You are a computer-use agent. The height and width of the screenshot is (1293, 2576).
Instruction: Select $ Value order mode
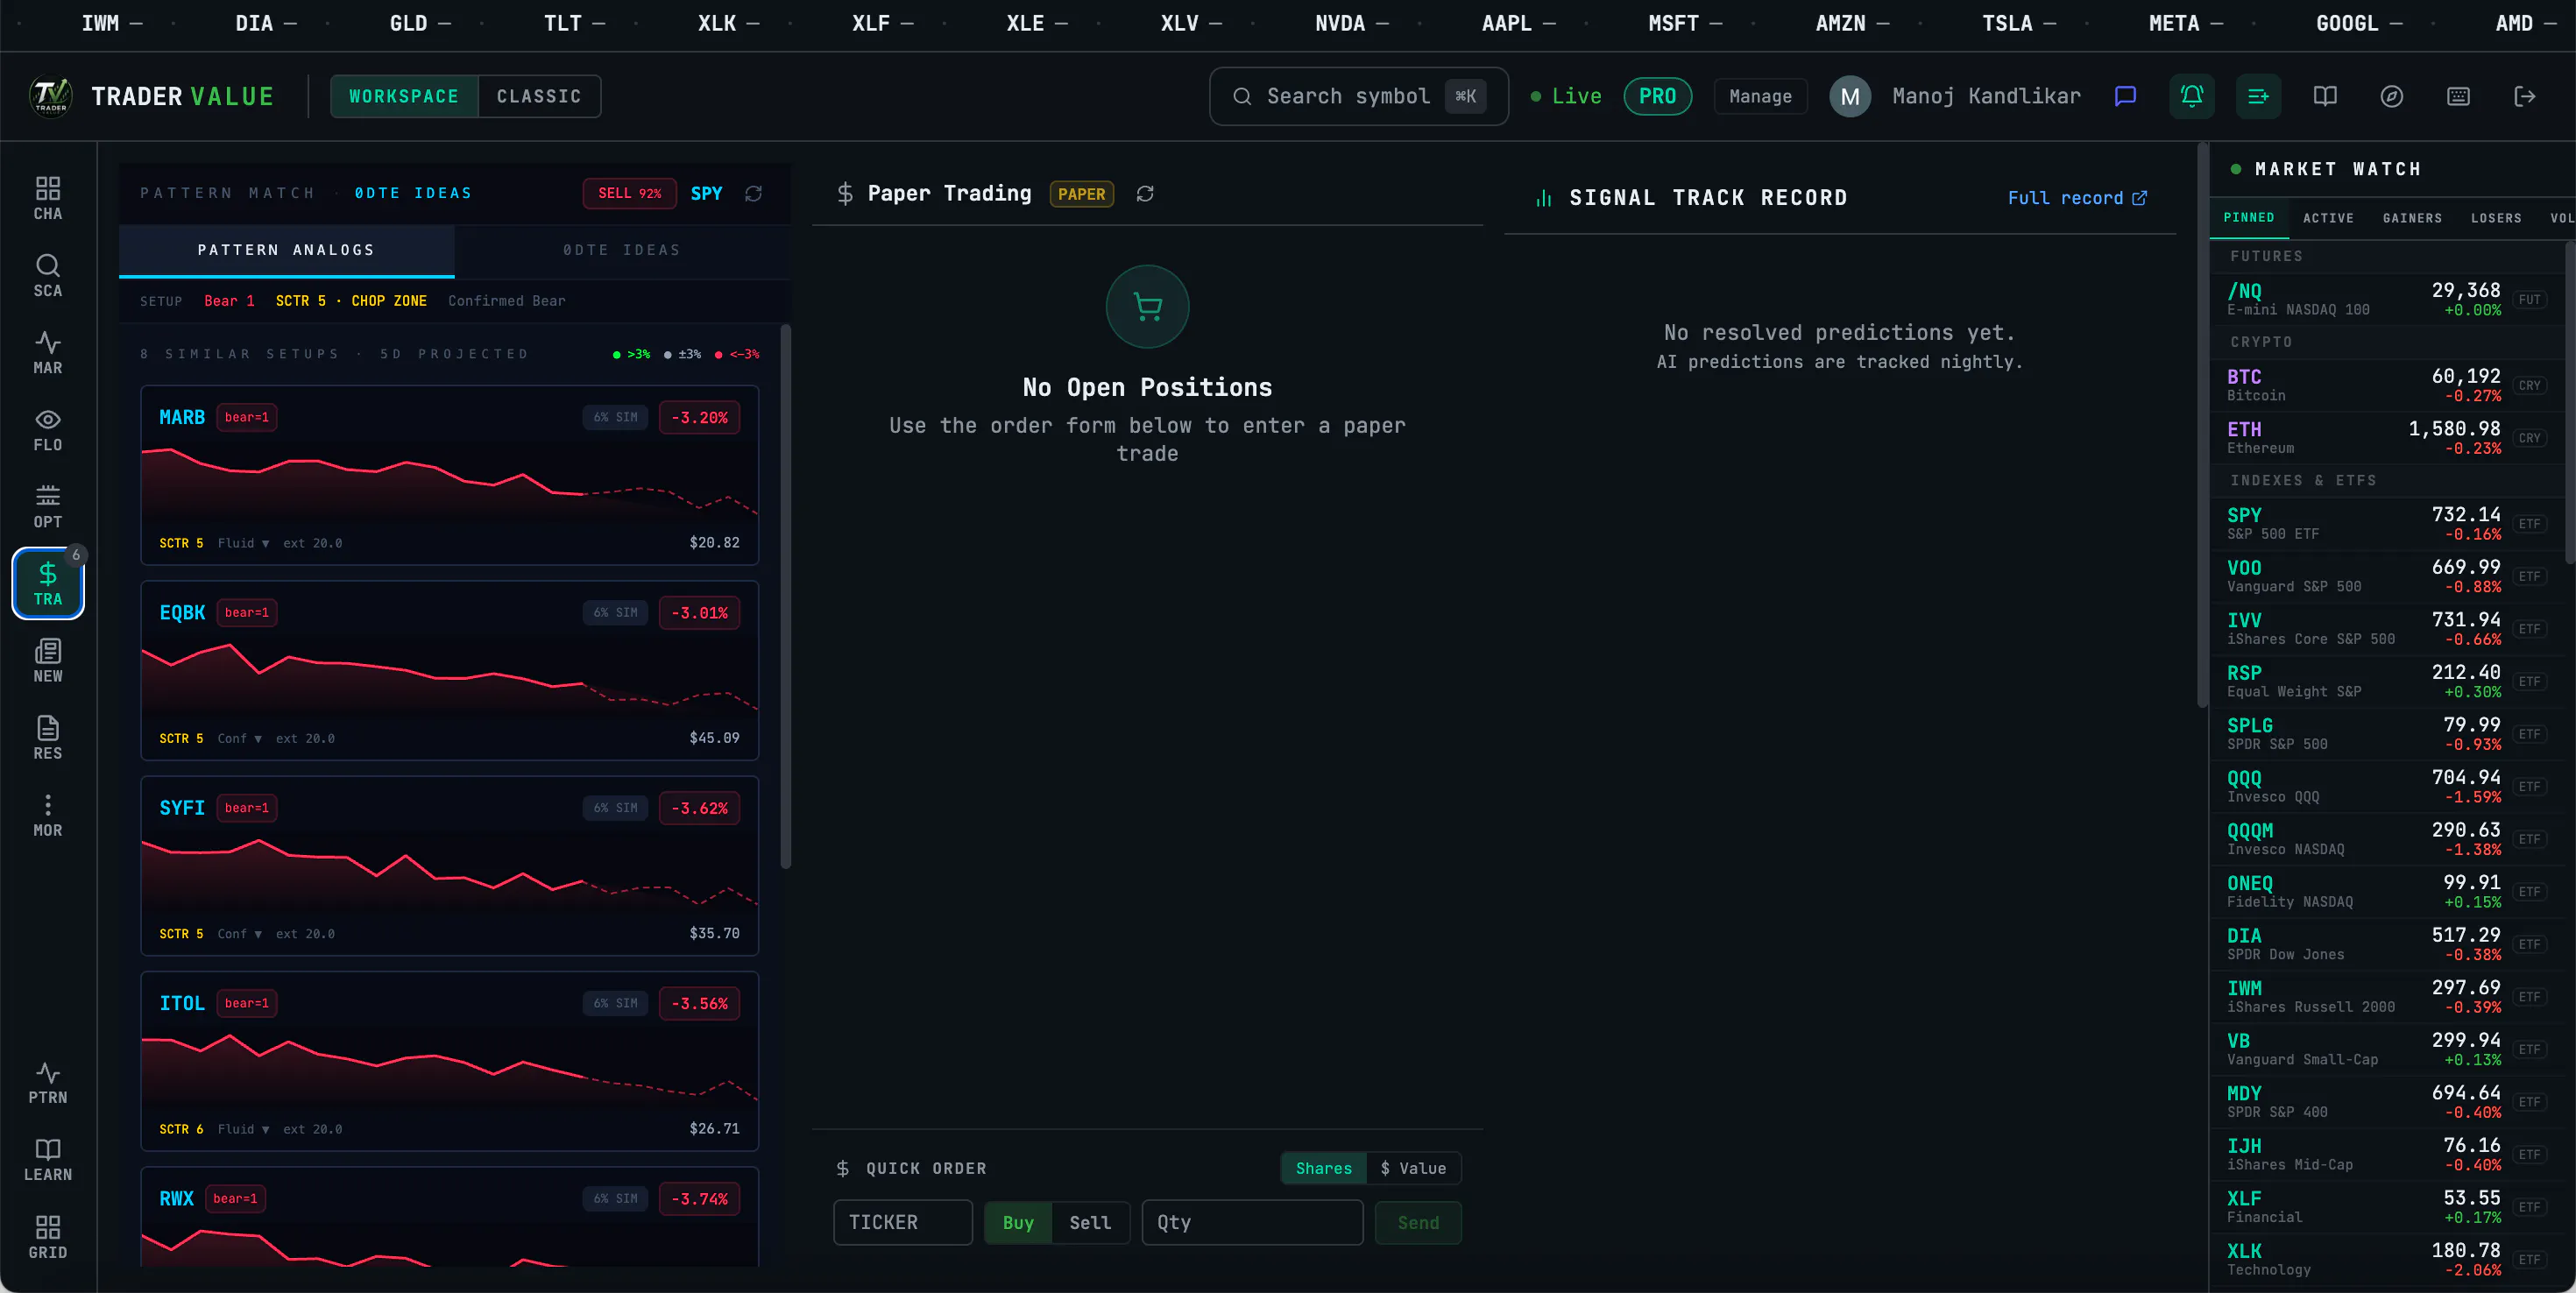(1413, 1167)
